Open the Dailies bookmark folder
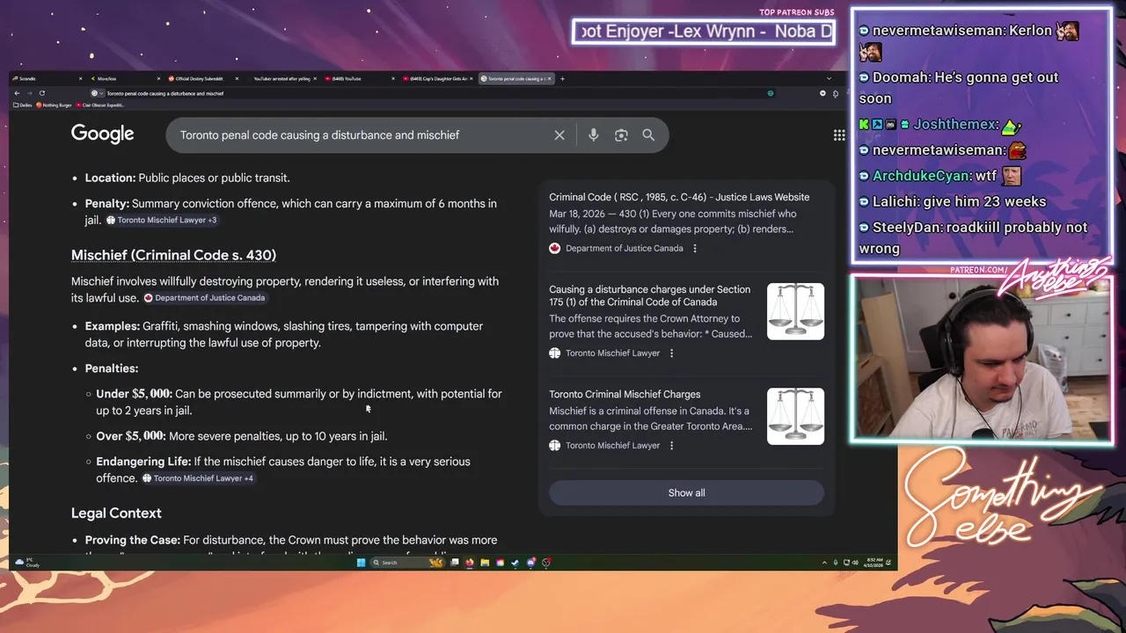 pyautogui.click(x=23, y=105)
